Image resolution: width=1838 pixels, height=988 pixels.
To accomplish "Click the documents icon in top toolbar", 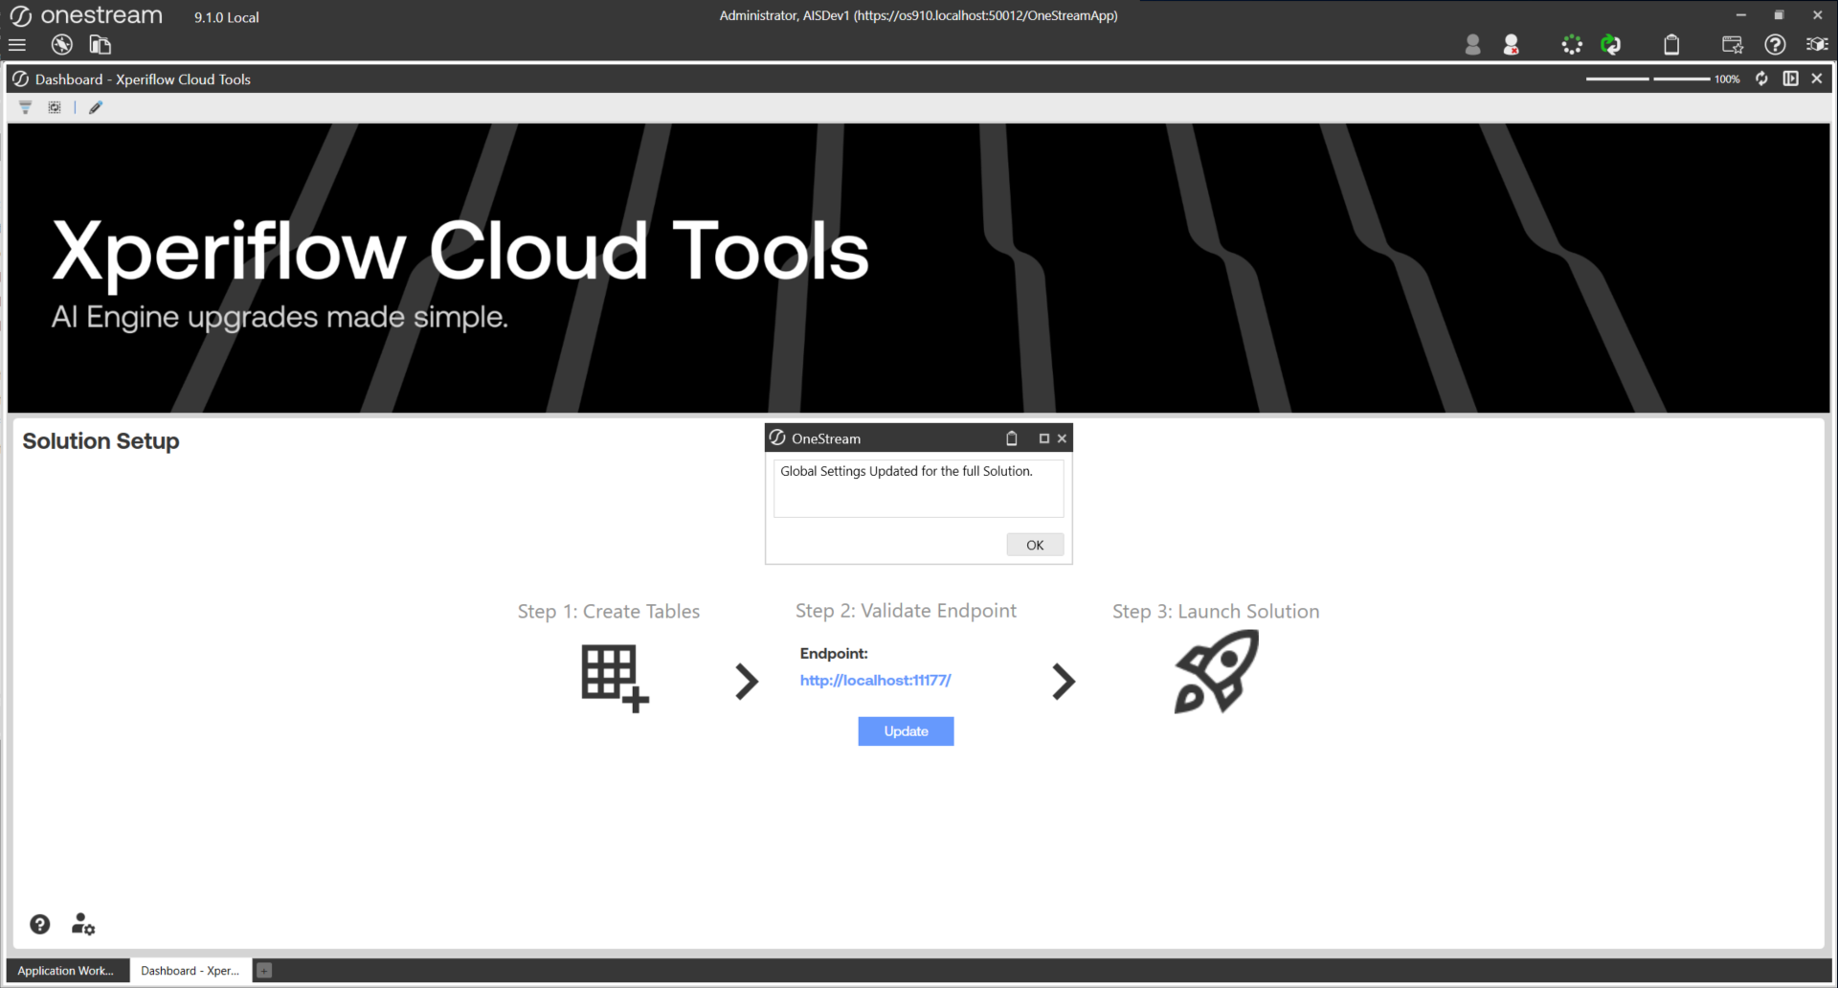I will coord(101,45).
